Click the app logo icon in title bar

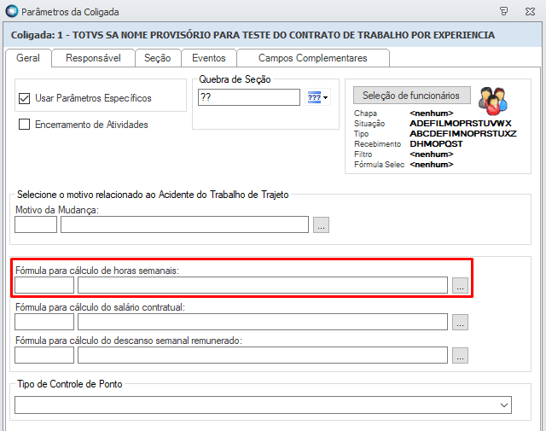coord(11,11)
